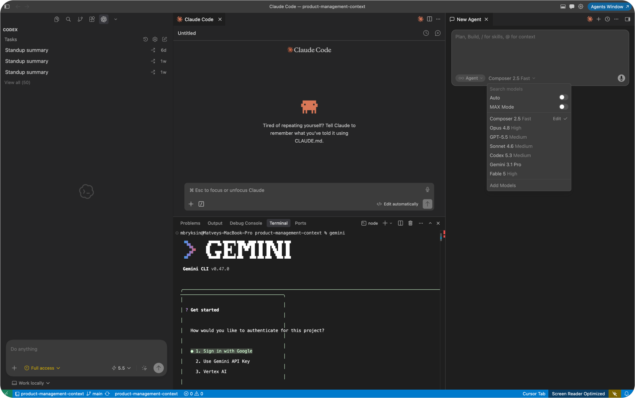Focus the Do anything Codex input
The width and height of the screenshot is (635, 398).
tap(86, 349)
